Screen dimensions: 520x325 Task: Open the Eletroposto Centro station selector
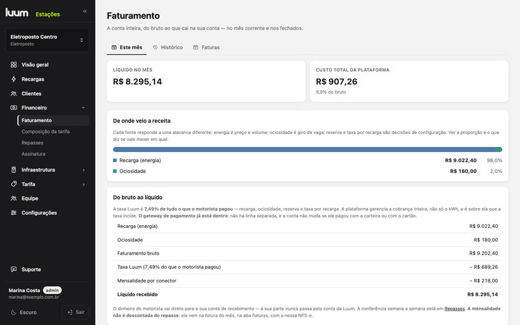click(x=47, y=40)
